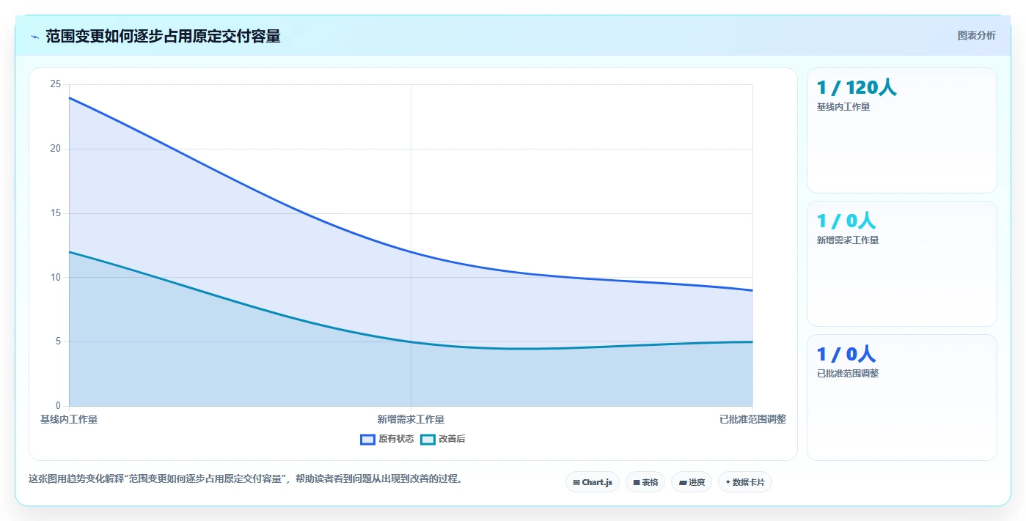Click the value 1 / 120人

click(x=857, y=88)
